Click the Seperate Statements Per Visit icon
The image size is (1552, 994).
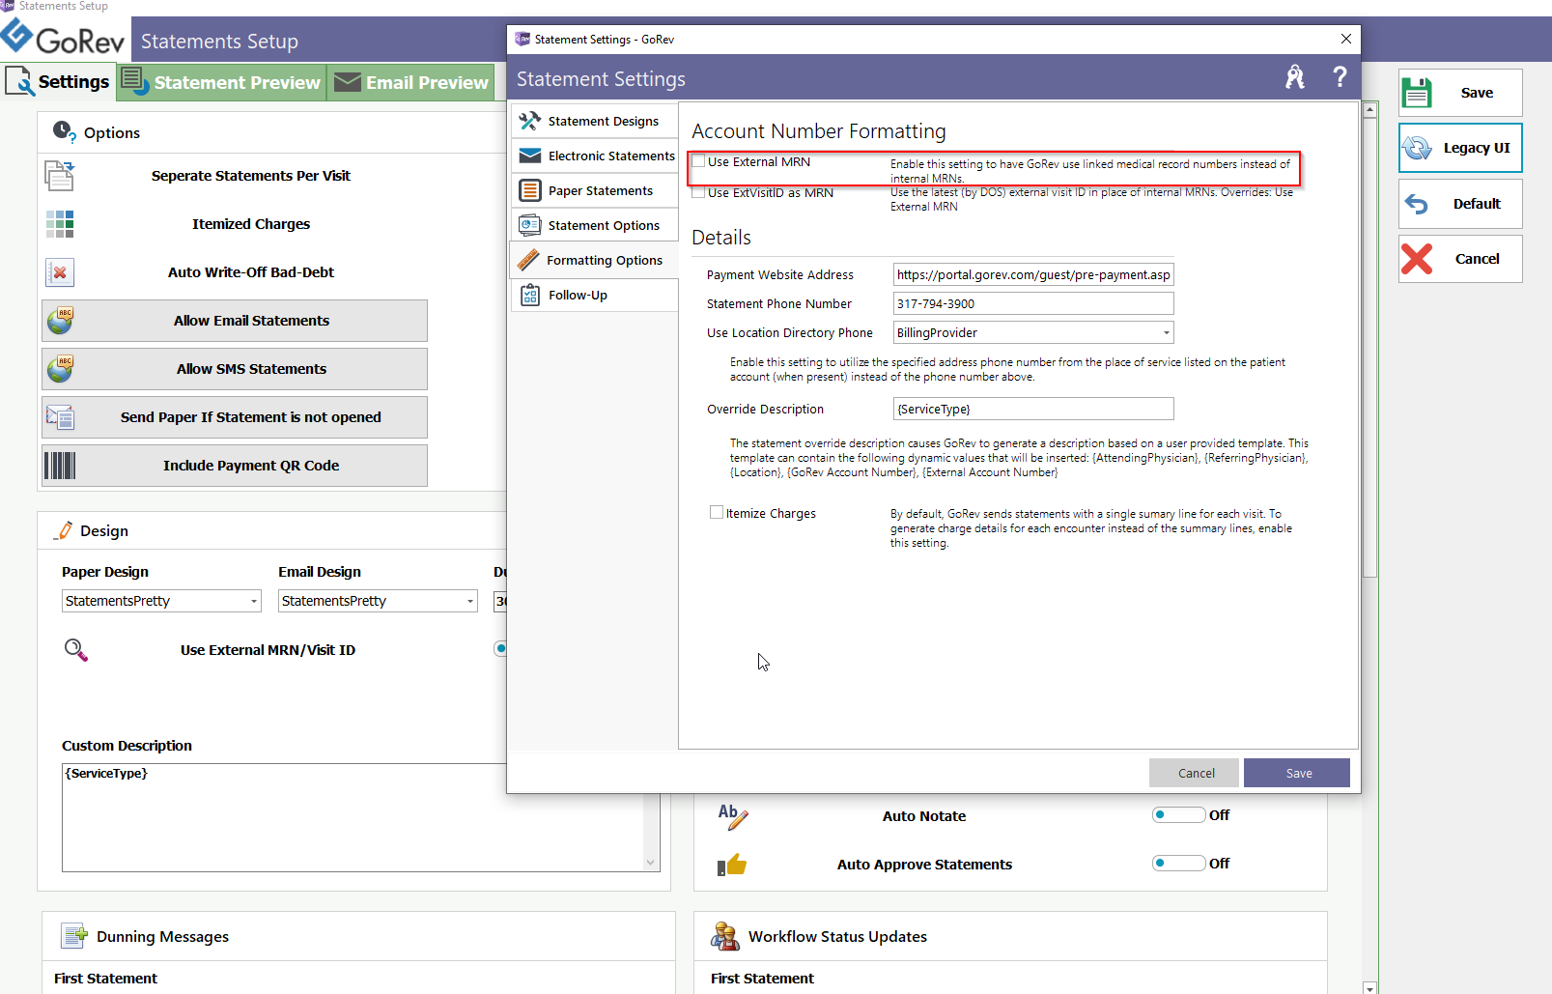coord(59,176)
